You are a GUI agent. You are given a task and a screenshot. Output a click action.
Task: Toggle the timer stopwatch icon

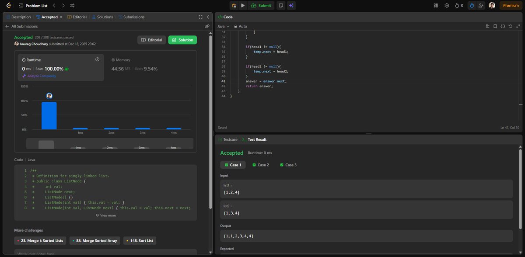472,5
